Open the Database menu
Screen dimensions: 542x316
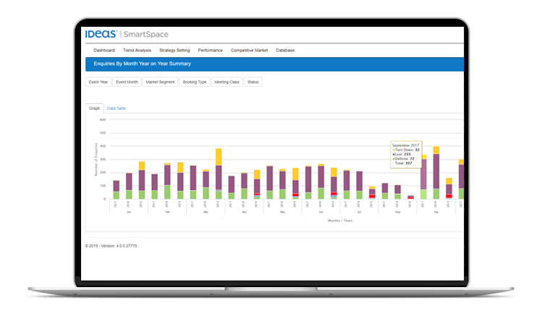[x=285, y=51]
